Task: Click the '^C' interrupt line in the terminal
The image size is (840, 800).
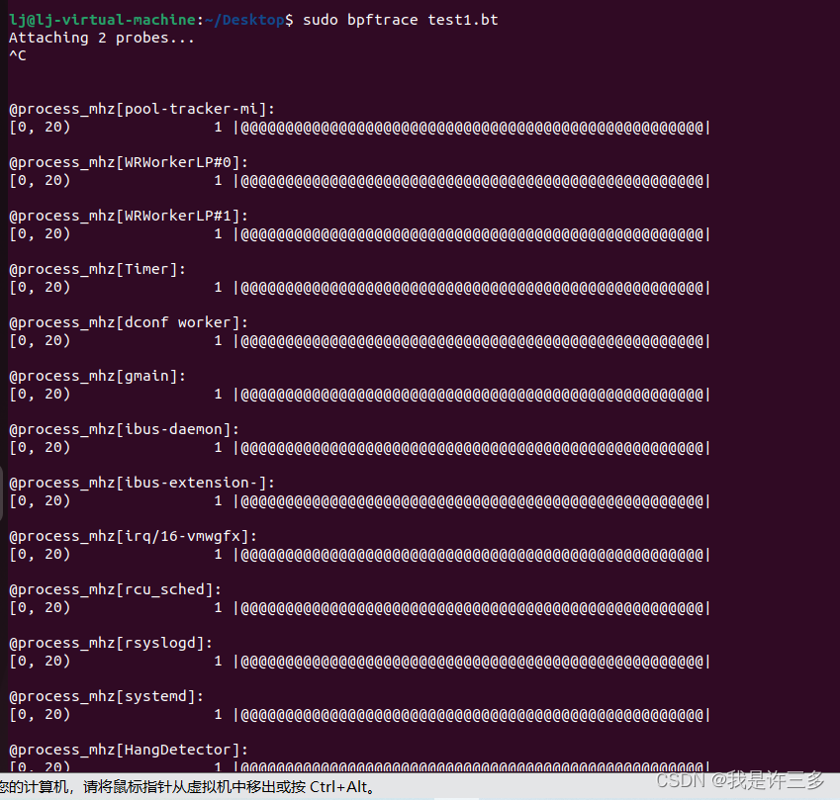Action: pos(17,54)
